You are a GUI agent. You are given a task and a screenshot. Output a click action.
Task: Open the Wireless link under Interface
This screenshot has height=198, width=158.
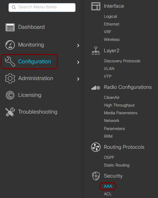point(112,40)
